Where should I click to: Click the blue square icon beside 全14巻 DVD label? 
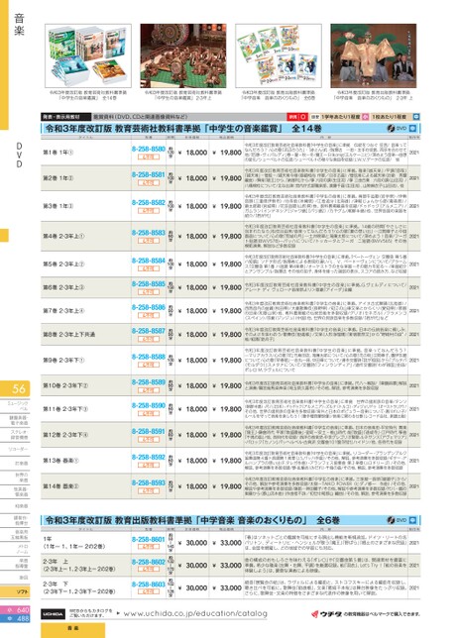pyautogui.click(x=412, y=128)
